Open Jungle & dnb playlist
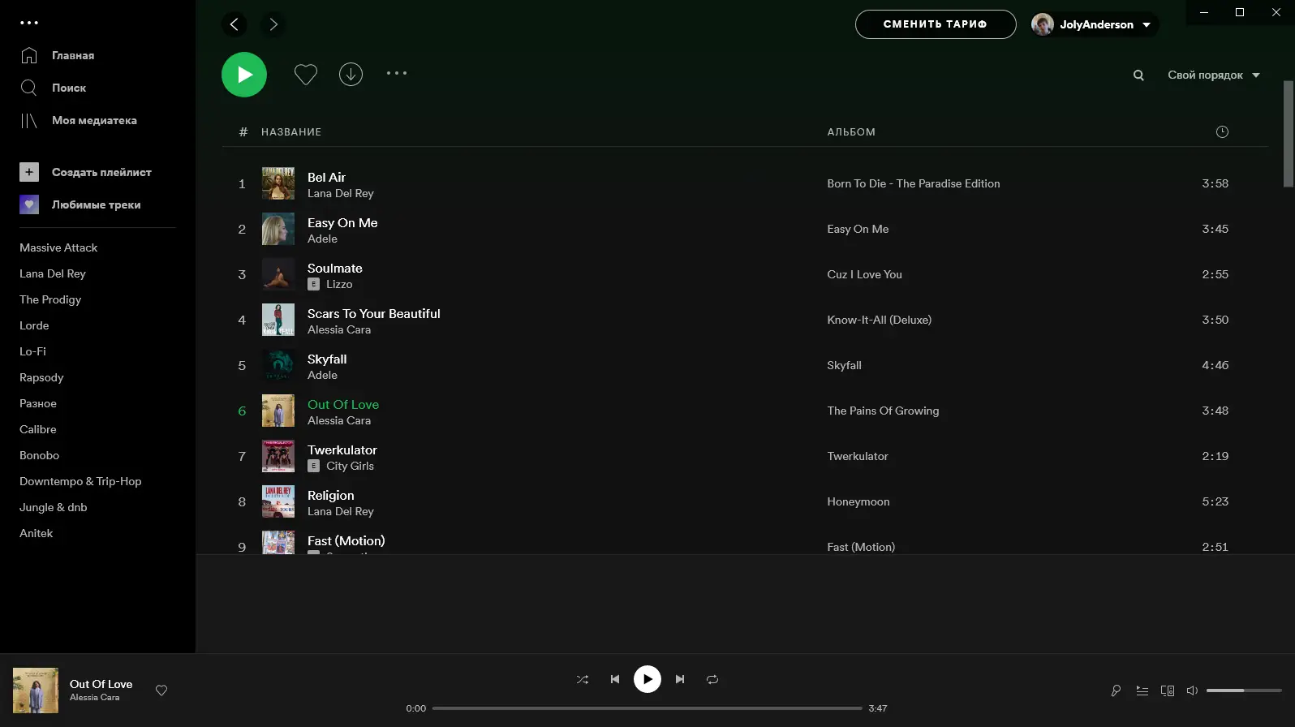The image size is (1295, 727). tap(54, 507)
